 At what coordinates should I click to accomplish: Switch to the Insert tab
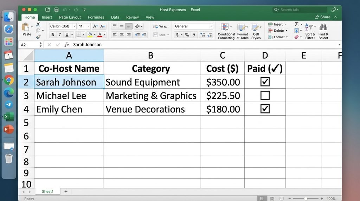47,17
